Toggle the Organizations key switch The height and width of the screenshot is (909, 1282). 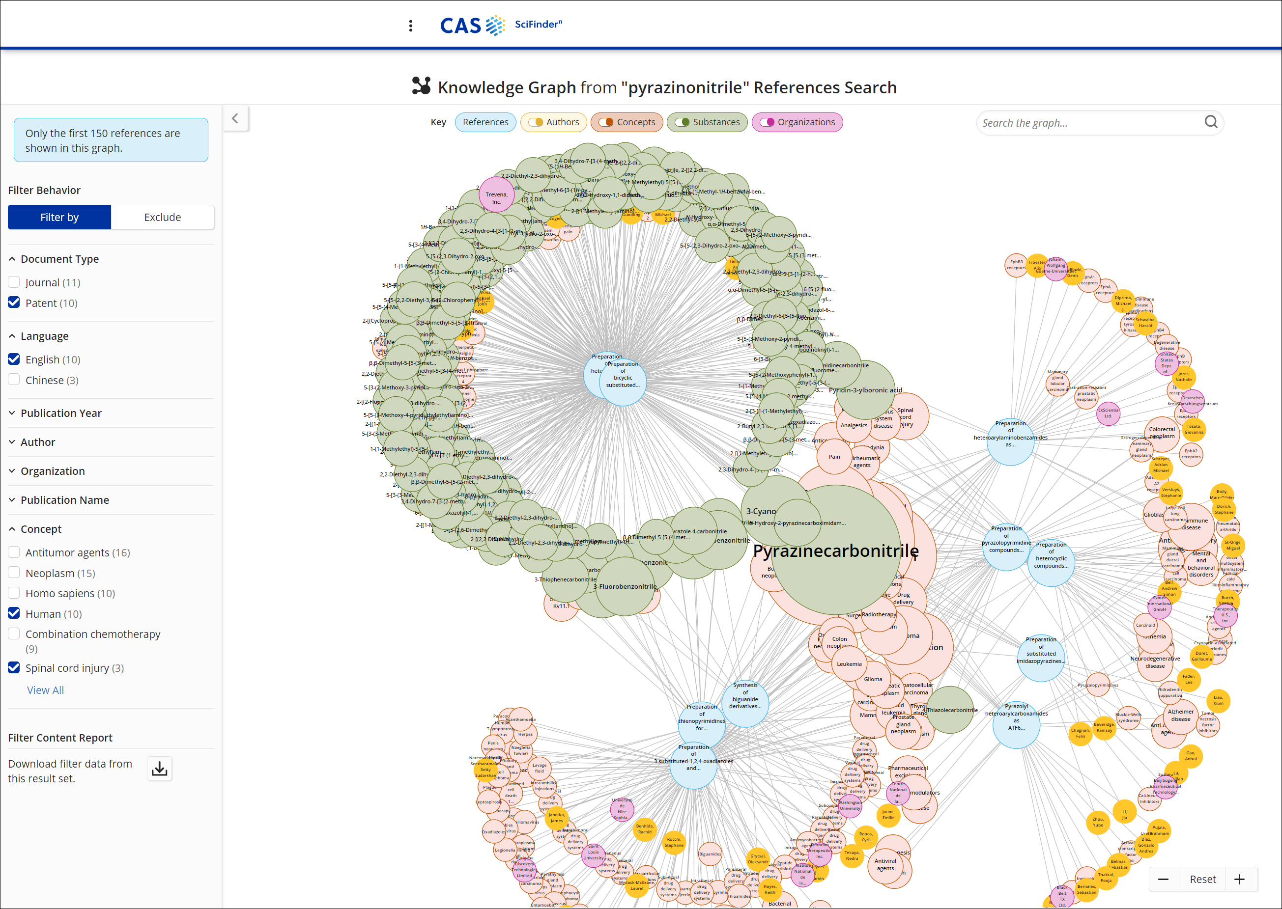[x=768, y=122]
